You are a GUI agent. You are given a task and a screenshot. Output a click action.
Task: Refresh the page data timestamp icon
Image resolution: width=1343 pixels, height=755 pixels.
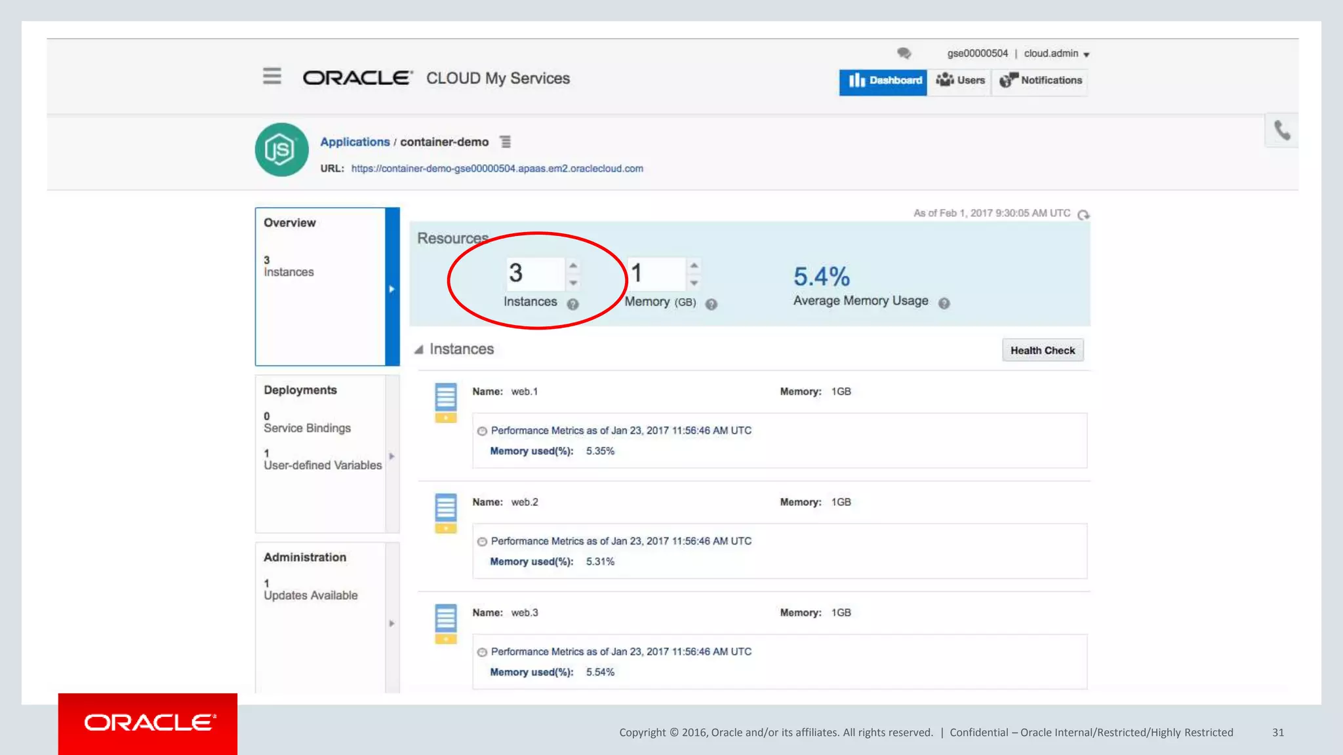[1083, 214]
